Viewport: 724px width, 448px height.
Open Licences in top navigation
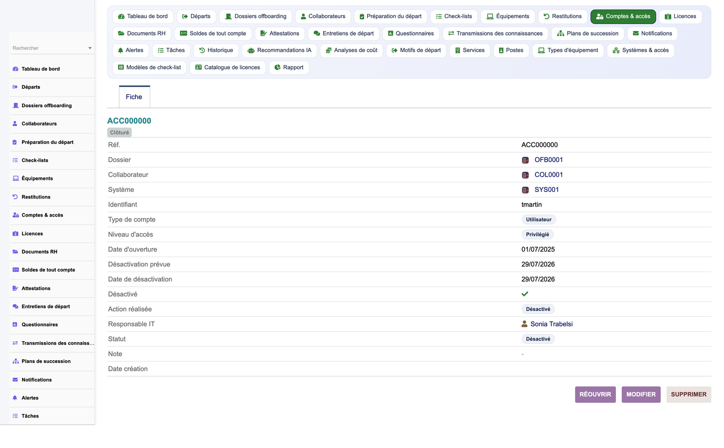tap(680, 17)
